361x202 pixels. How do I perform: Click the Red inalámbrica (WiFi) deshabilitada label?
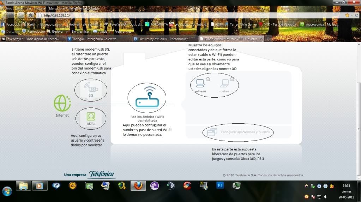coord(147,118)
